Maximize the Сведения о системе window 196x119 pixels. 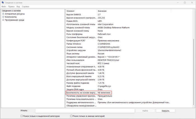tap(185, 3)
